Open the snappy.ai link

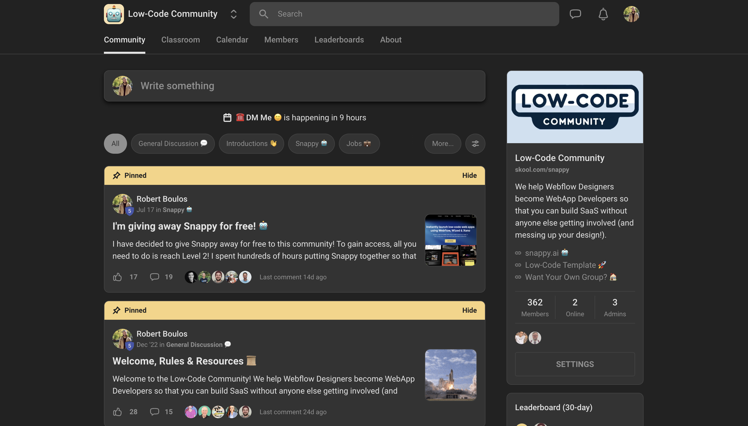542,253
